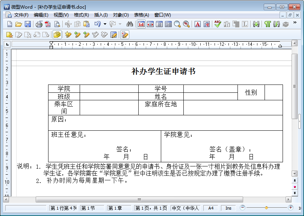Image resolution: width=304 pixels, height=216 pixels.
Task: Open the 编辑(E) menu
Action: point(41,15)
